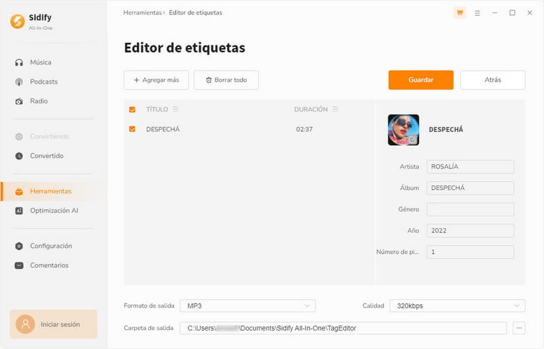This screenshot has height=349, width=544.
Task: Uncheck the DESPECHÁ track checkbox
Action: tap(132, 129)
